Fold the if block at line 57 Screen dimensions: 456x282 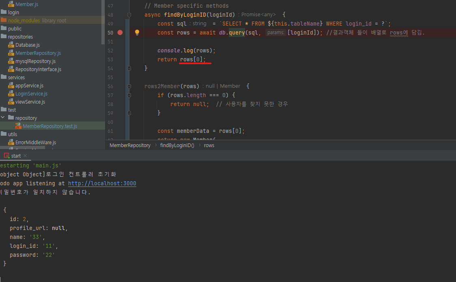[129, 95]
